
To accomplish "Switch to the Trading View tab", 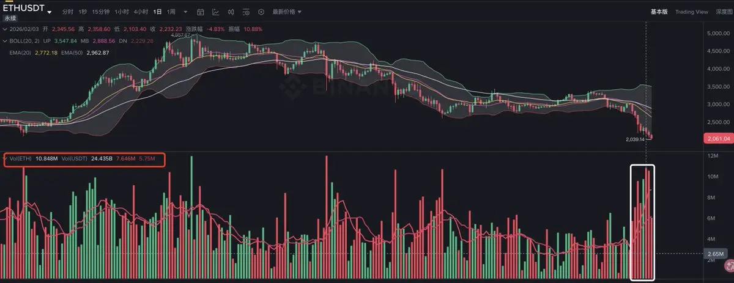I will click(692, 12).
